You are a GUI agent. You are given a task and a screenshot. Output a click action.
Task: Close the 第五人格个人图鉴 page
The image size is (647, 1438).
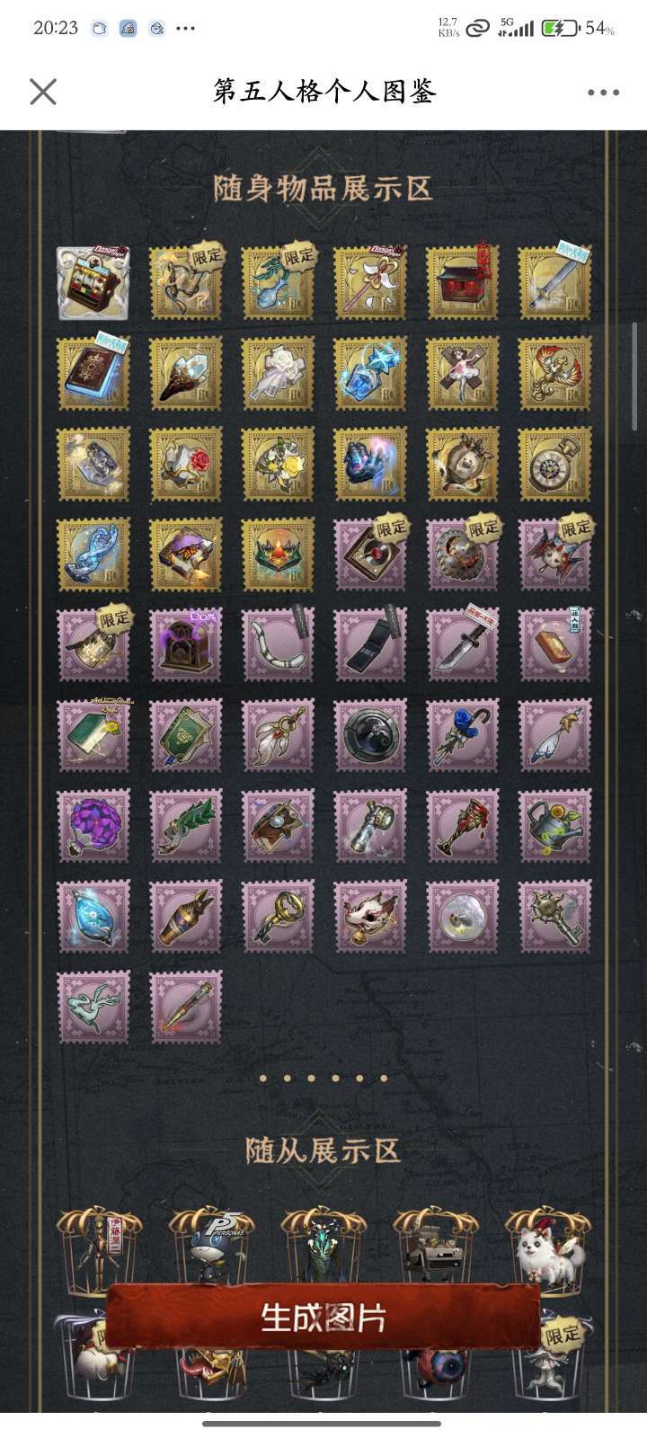(x=43, y=92)
